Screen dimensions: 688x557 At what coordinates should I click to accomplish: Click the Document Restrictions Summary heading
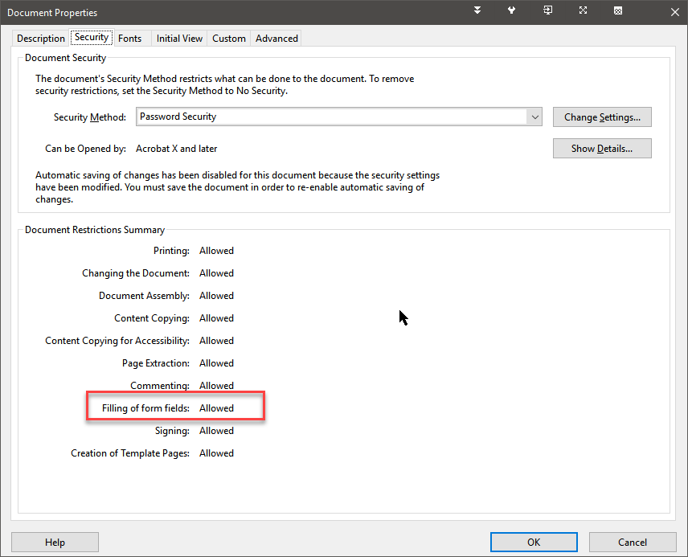(95, 230)
